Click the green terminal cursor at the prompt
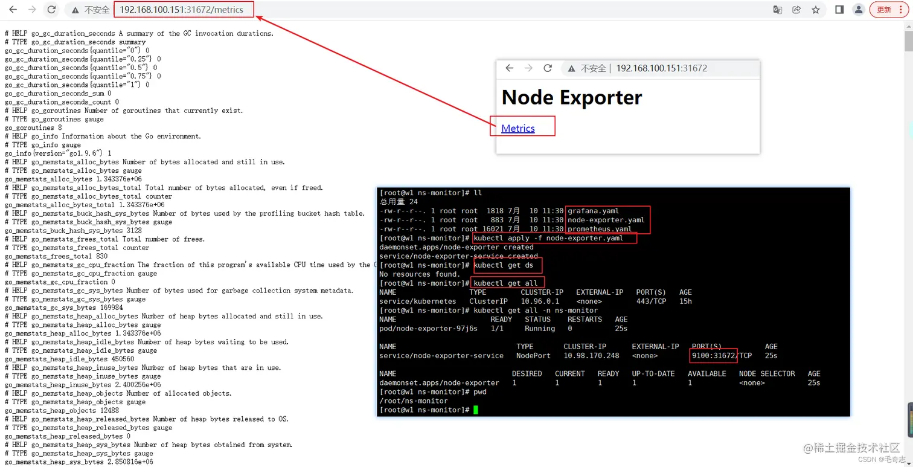Screen dimensions: 913x467 [x=476, y=410]
